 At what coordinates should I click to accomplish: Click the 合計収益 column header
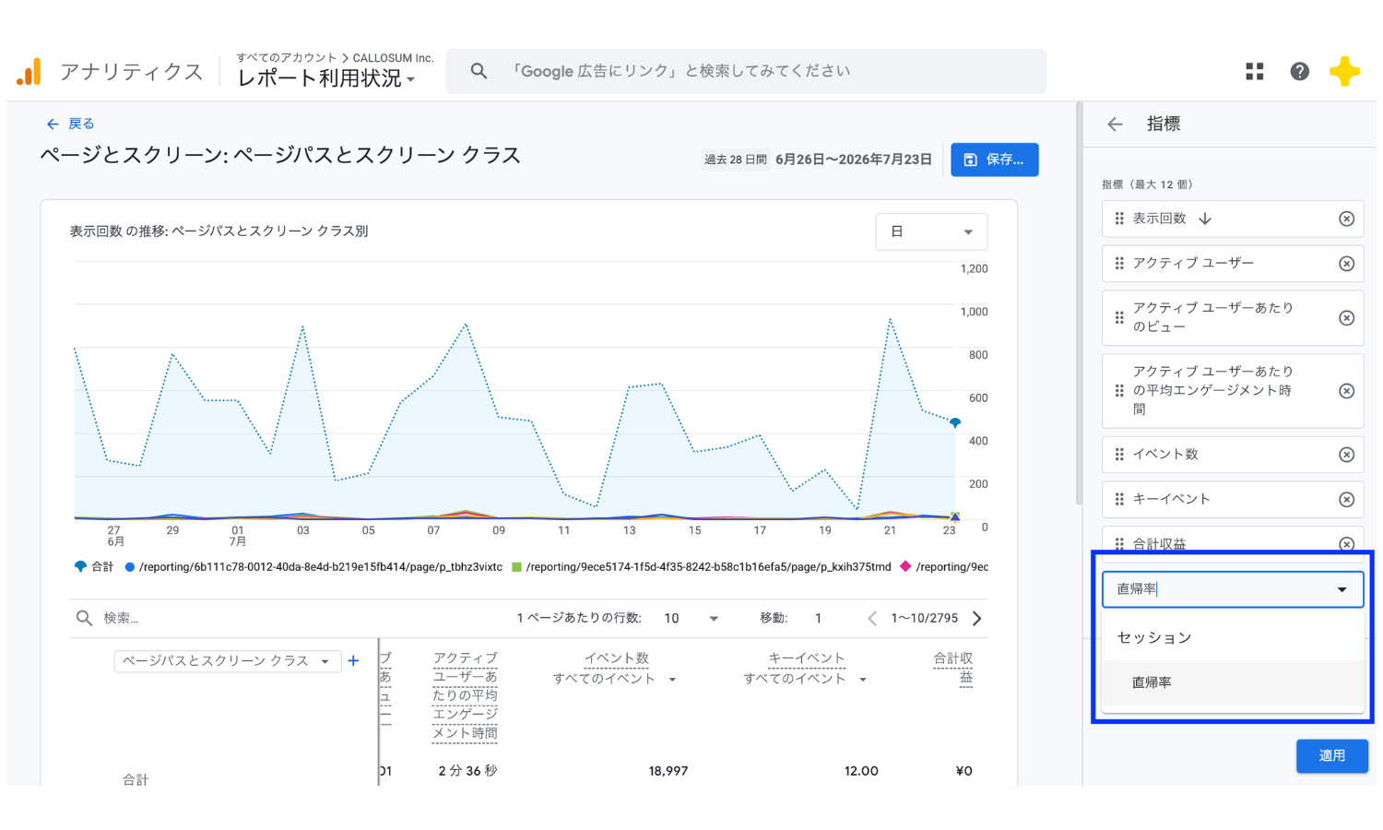point(953,668)
